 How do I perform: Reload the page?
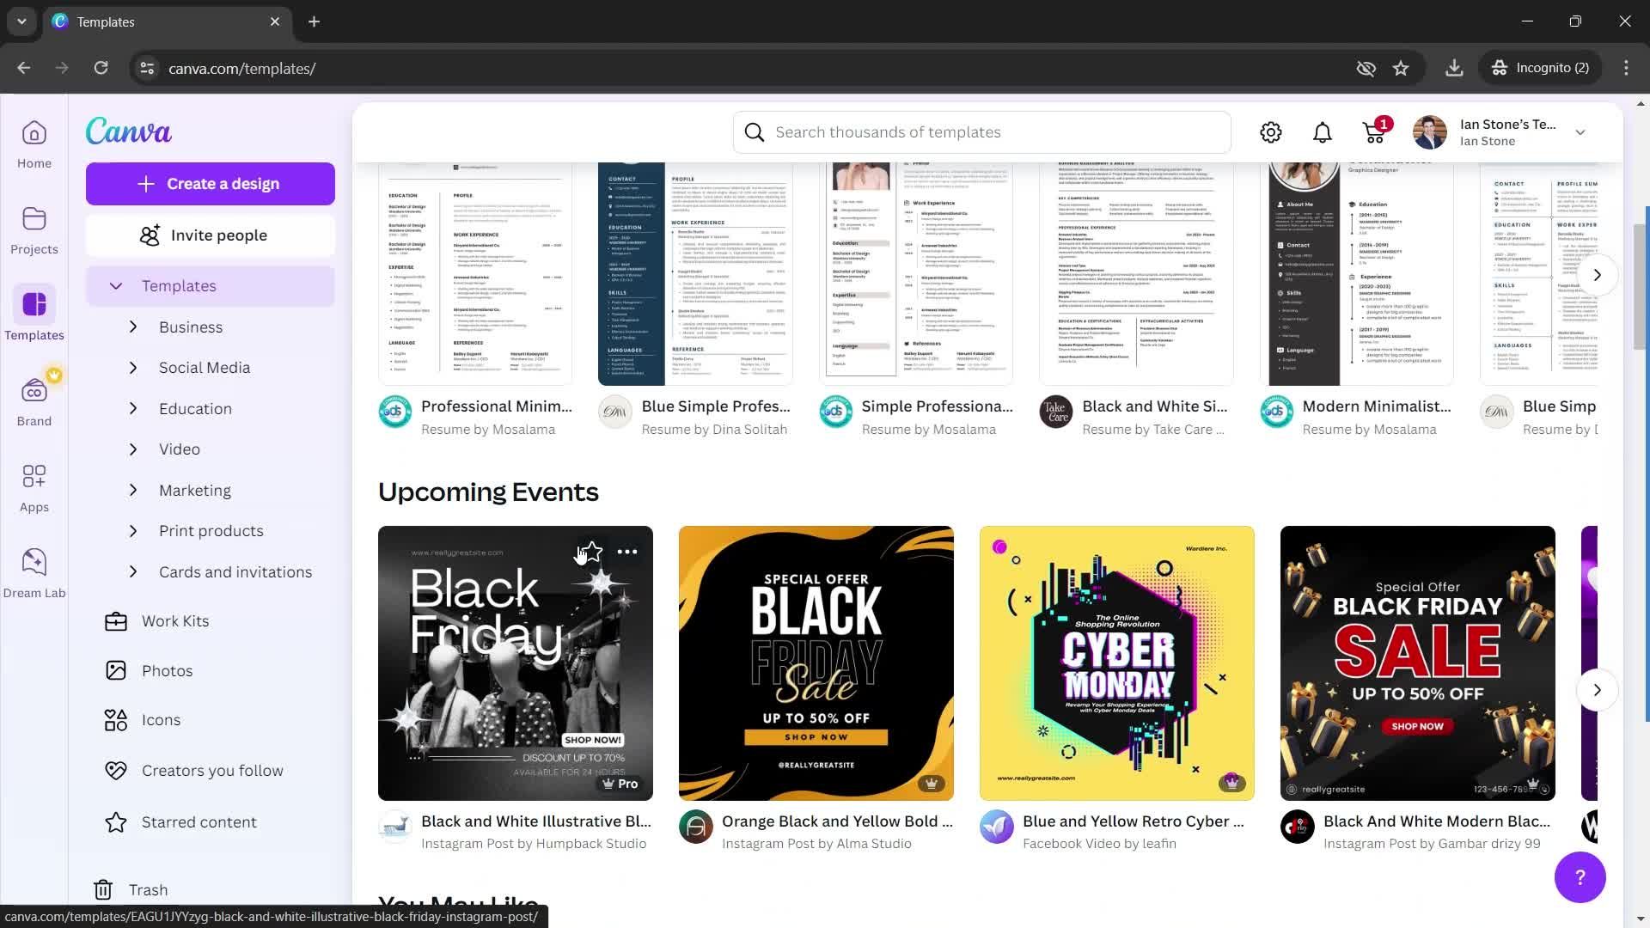pos(101,68)
